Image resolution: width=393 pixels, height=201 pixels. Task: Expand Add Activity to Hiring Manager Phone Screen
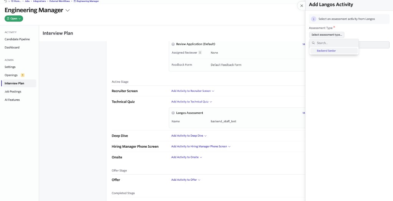tap(201, 147)
